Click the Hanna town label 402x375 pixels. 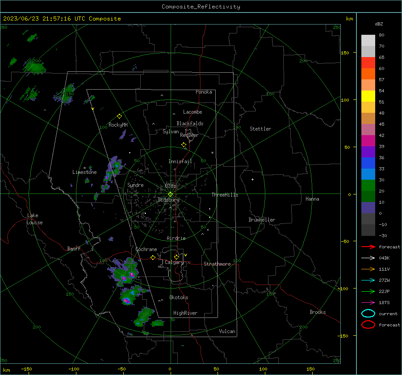tap(312, 199)
